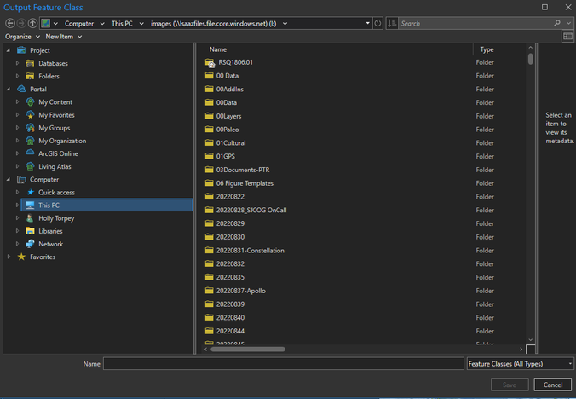
Task: Open the New Item menu
Action: [64, 37]
